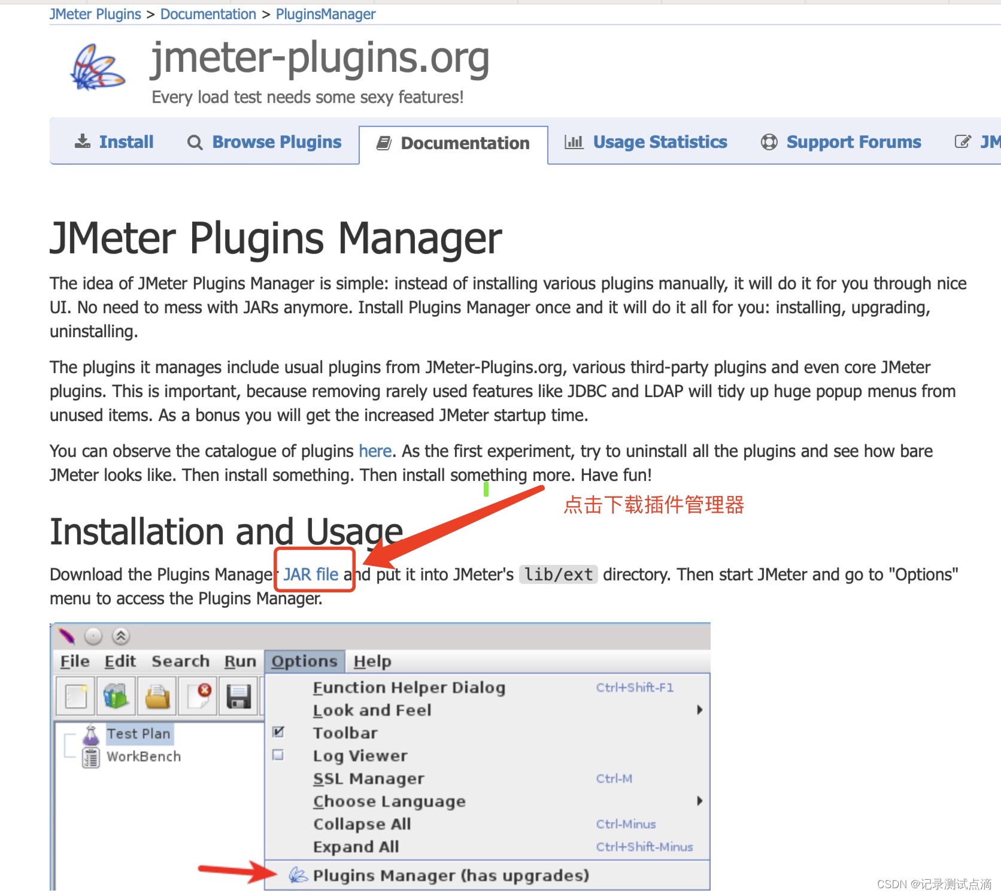Image resolution: width=1001 pixels, height=896 pixels.
Task: Click the Open file folder icon
Action: pos(156,695)
